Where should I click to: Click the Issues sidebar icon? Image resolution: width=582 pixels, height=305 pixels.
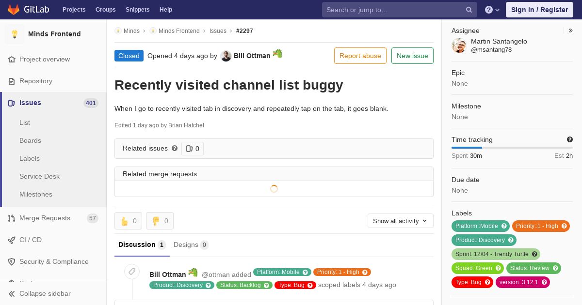pos(12,103)
